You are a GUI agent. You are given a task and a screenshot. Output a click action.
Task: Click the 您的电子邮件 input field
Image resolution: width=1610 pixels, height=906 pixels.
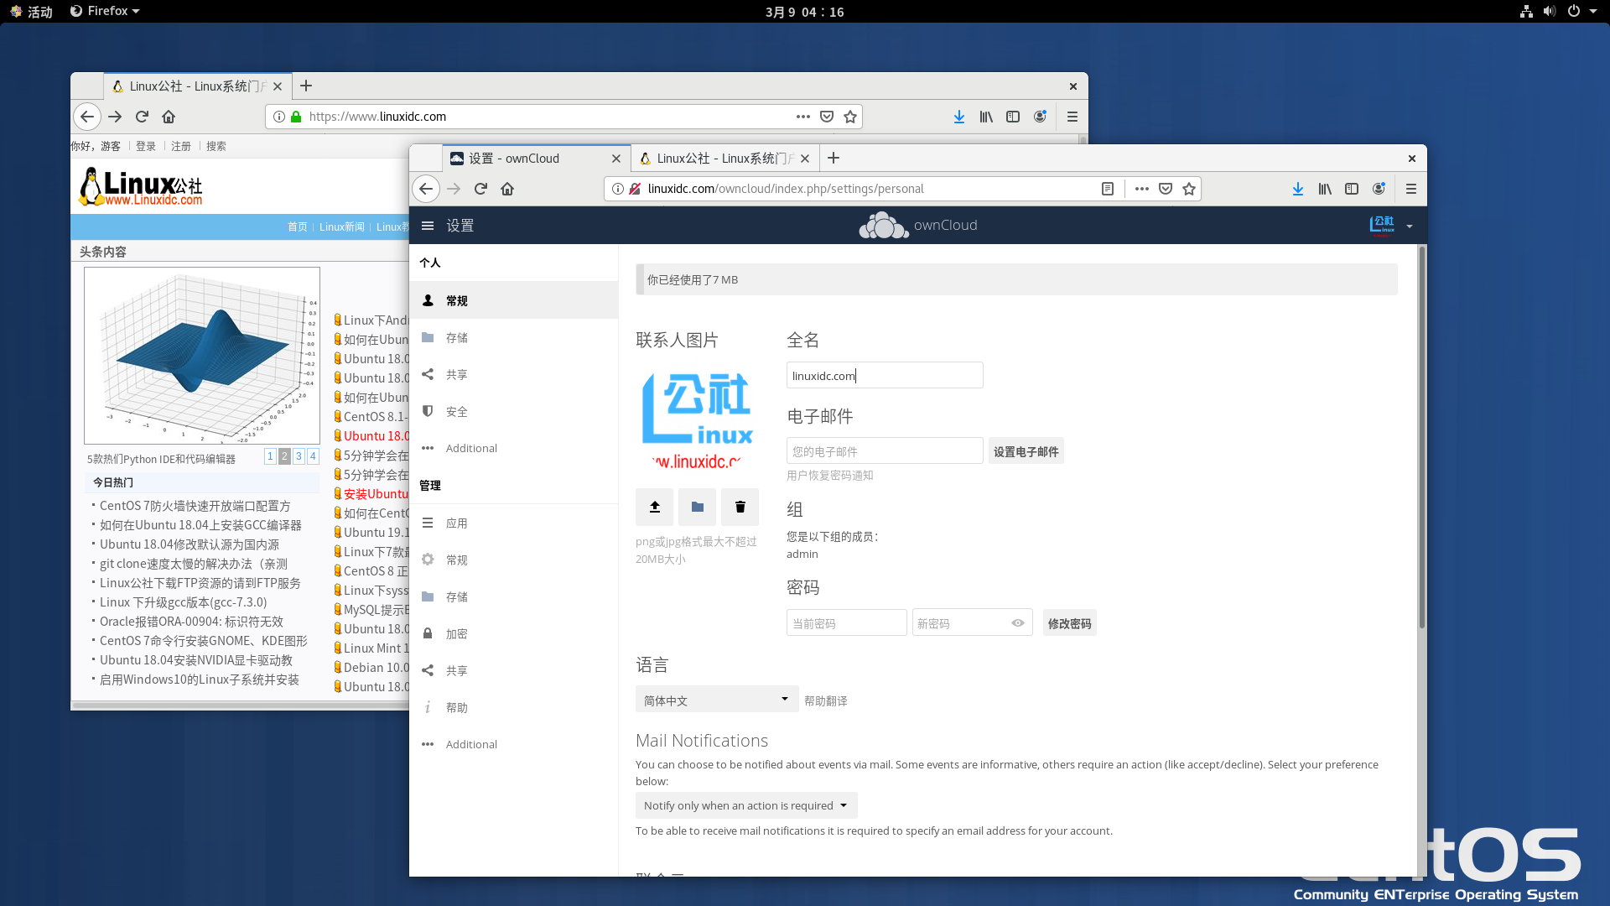[x=885, y=451]
